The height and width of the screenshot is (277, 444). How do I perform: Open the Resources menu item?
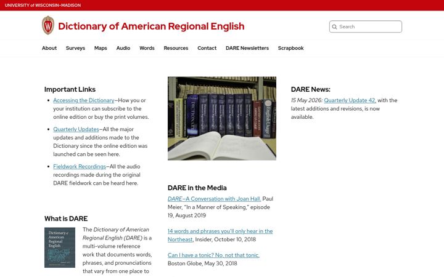pyautogui.click(x=176, y=48)
